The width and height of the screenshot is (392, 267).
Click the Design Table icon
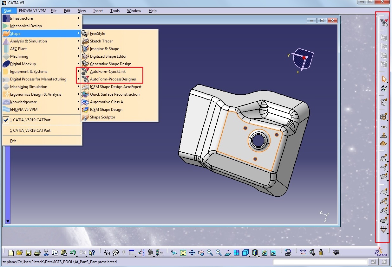[131, 252]
